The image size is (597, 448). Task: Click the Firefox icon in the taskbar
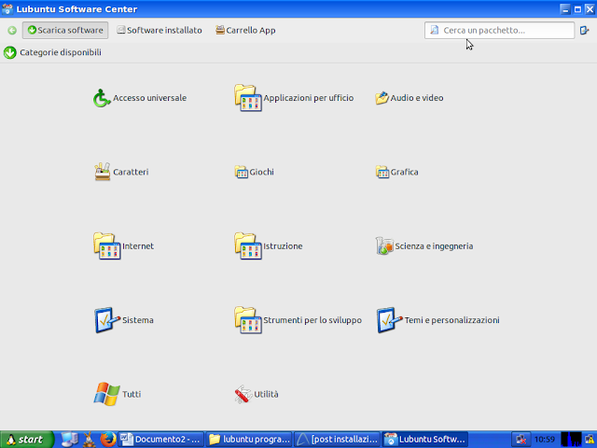pos(108,440)
